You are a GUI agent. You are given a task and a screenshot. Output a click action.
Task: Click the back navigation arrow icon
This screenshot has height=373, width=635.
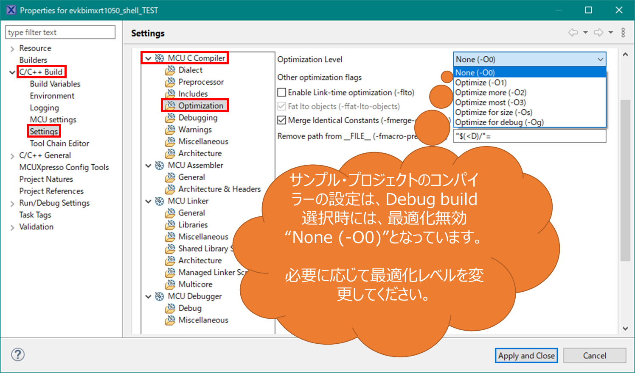coord(573,33)
